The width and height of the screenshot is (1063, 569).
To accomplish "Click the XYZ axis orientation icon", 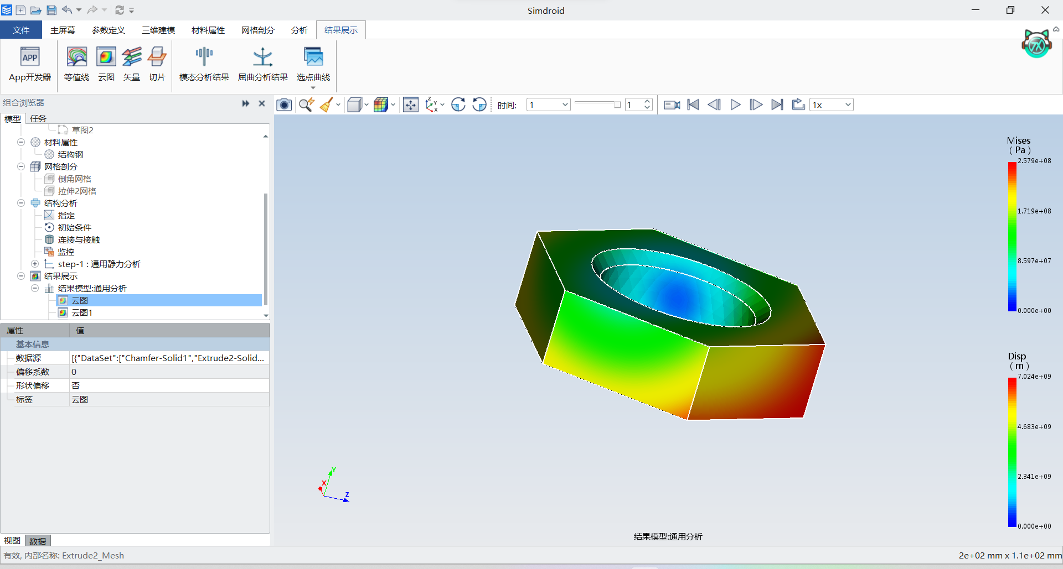I will click(432, 105).
